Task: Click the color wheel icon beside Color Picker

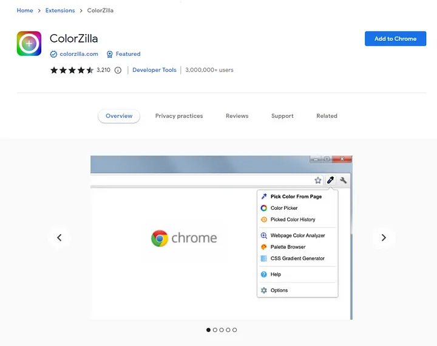Action: [263, 208]
